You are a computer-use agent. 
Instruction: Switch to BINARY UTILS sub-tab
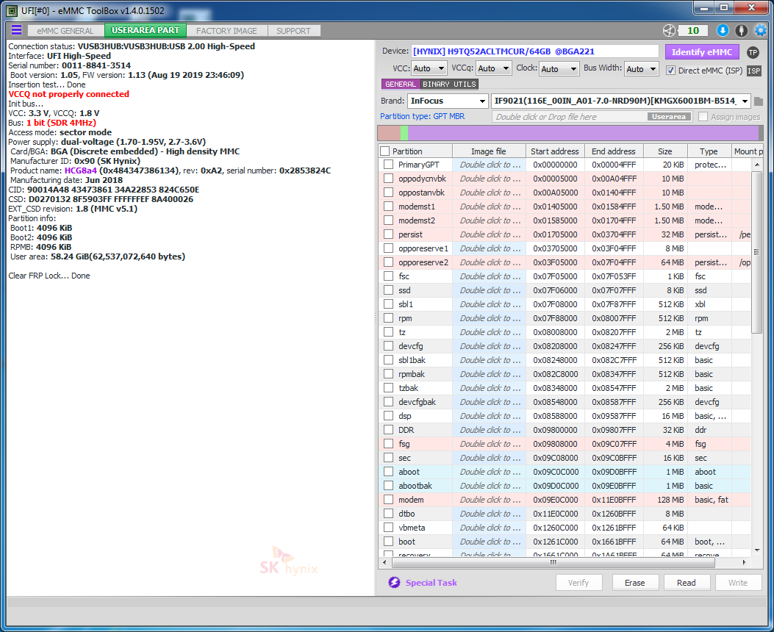coord(449,84)
